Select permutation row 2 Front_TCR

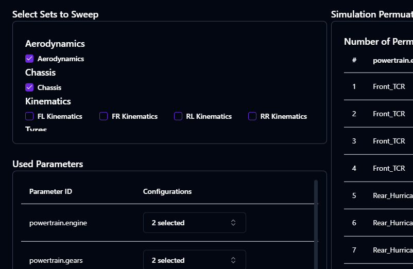[378, 114]
